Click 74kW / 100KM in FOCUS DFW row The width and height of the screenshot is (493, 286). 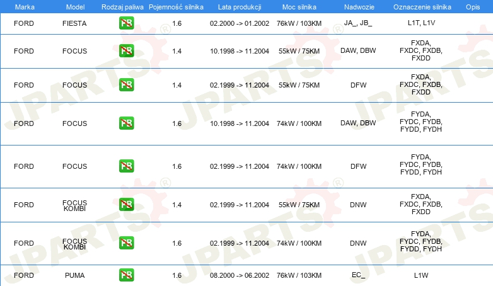[x=299, y=166]
